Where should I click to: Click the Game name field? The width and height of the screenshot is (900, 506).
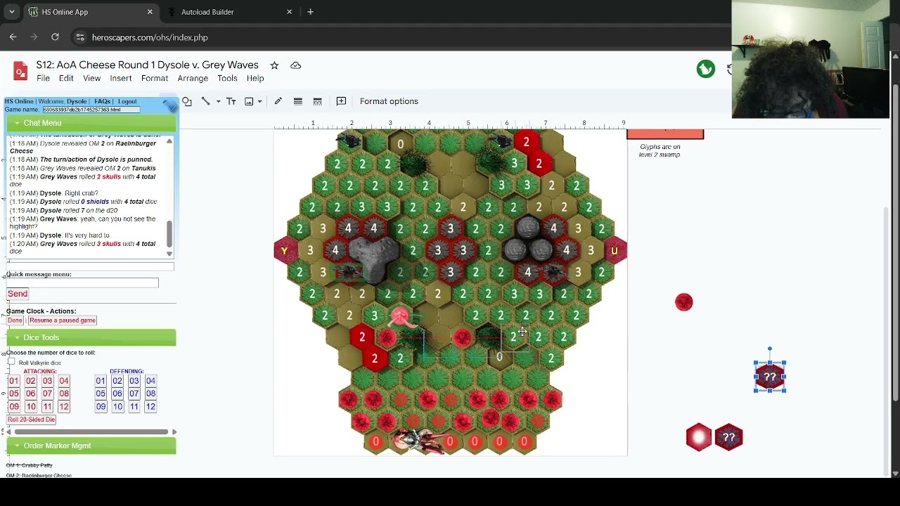91,110
